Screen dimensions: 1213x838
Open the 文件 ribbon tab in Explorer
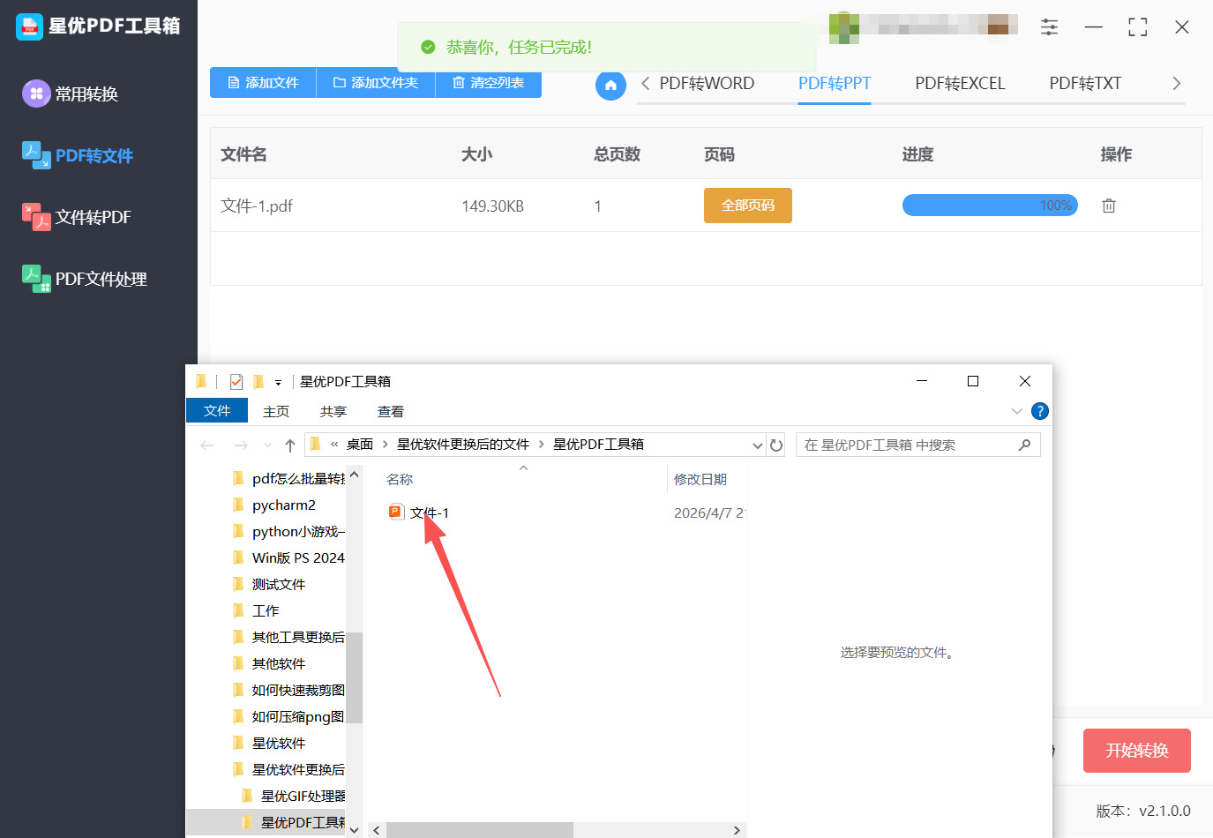click(217, 411)
